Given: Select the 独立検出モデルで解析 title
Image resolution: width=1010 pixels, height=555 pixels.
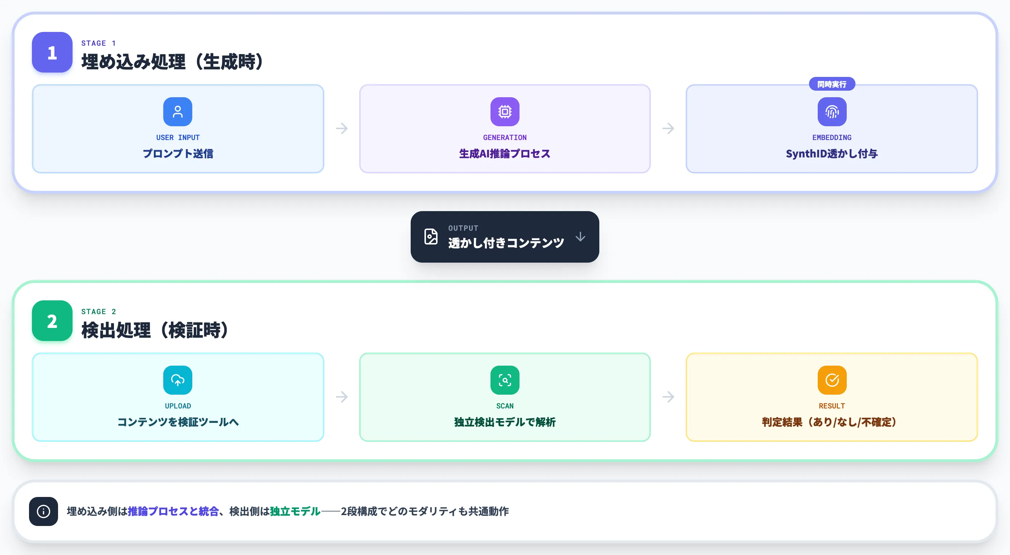Looking at the screenshot, I should click(x=505, y=422).
